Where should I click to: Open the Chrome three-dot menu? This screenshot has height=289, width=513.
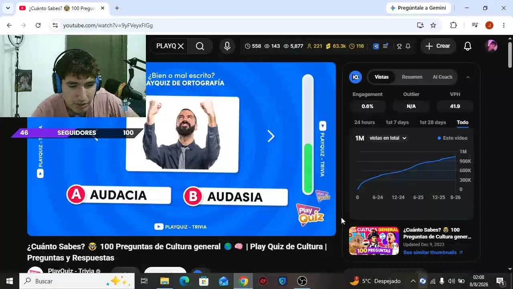504,25
